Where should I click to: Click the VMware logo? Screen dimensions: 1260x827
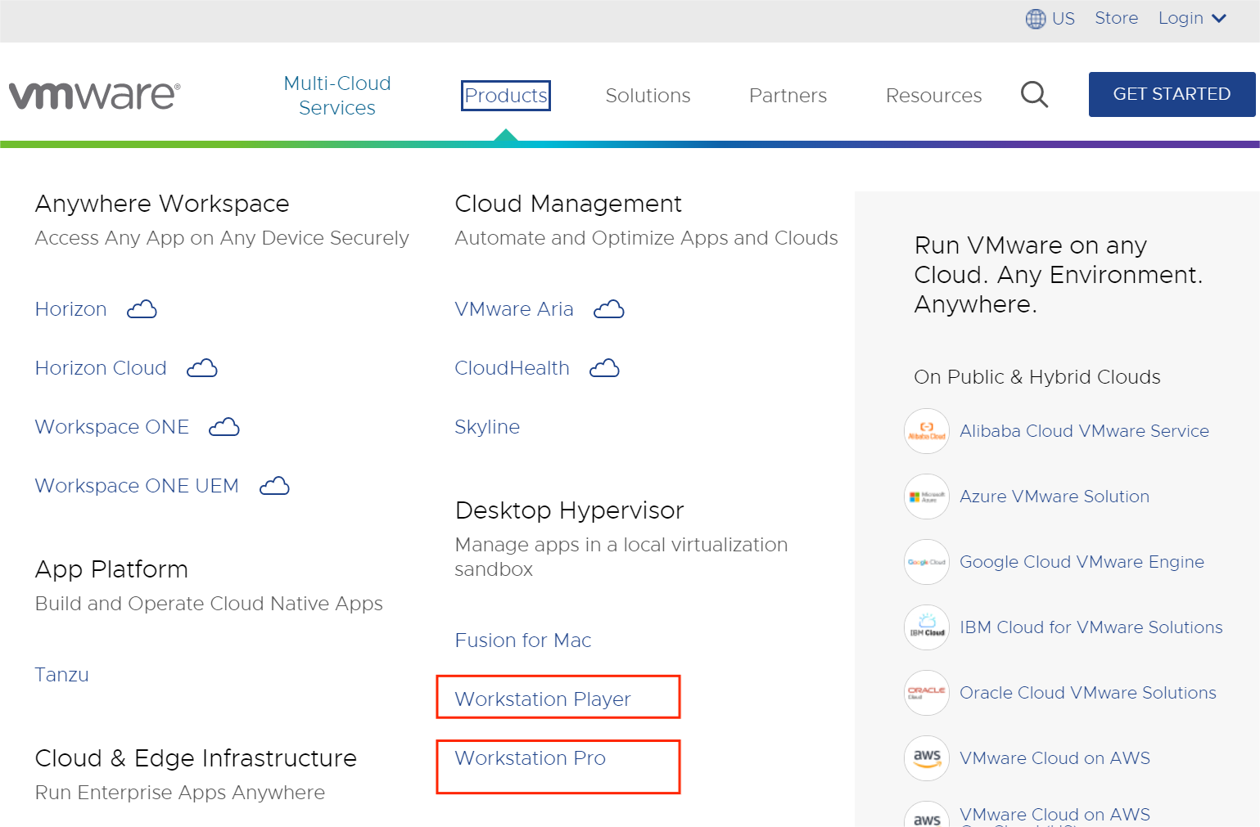click(94, 95)
